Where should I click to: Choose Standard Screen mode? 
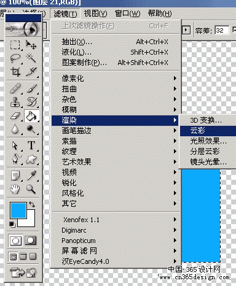pos(14,257)
